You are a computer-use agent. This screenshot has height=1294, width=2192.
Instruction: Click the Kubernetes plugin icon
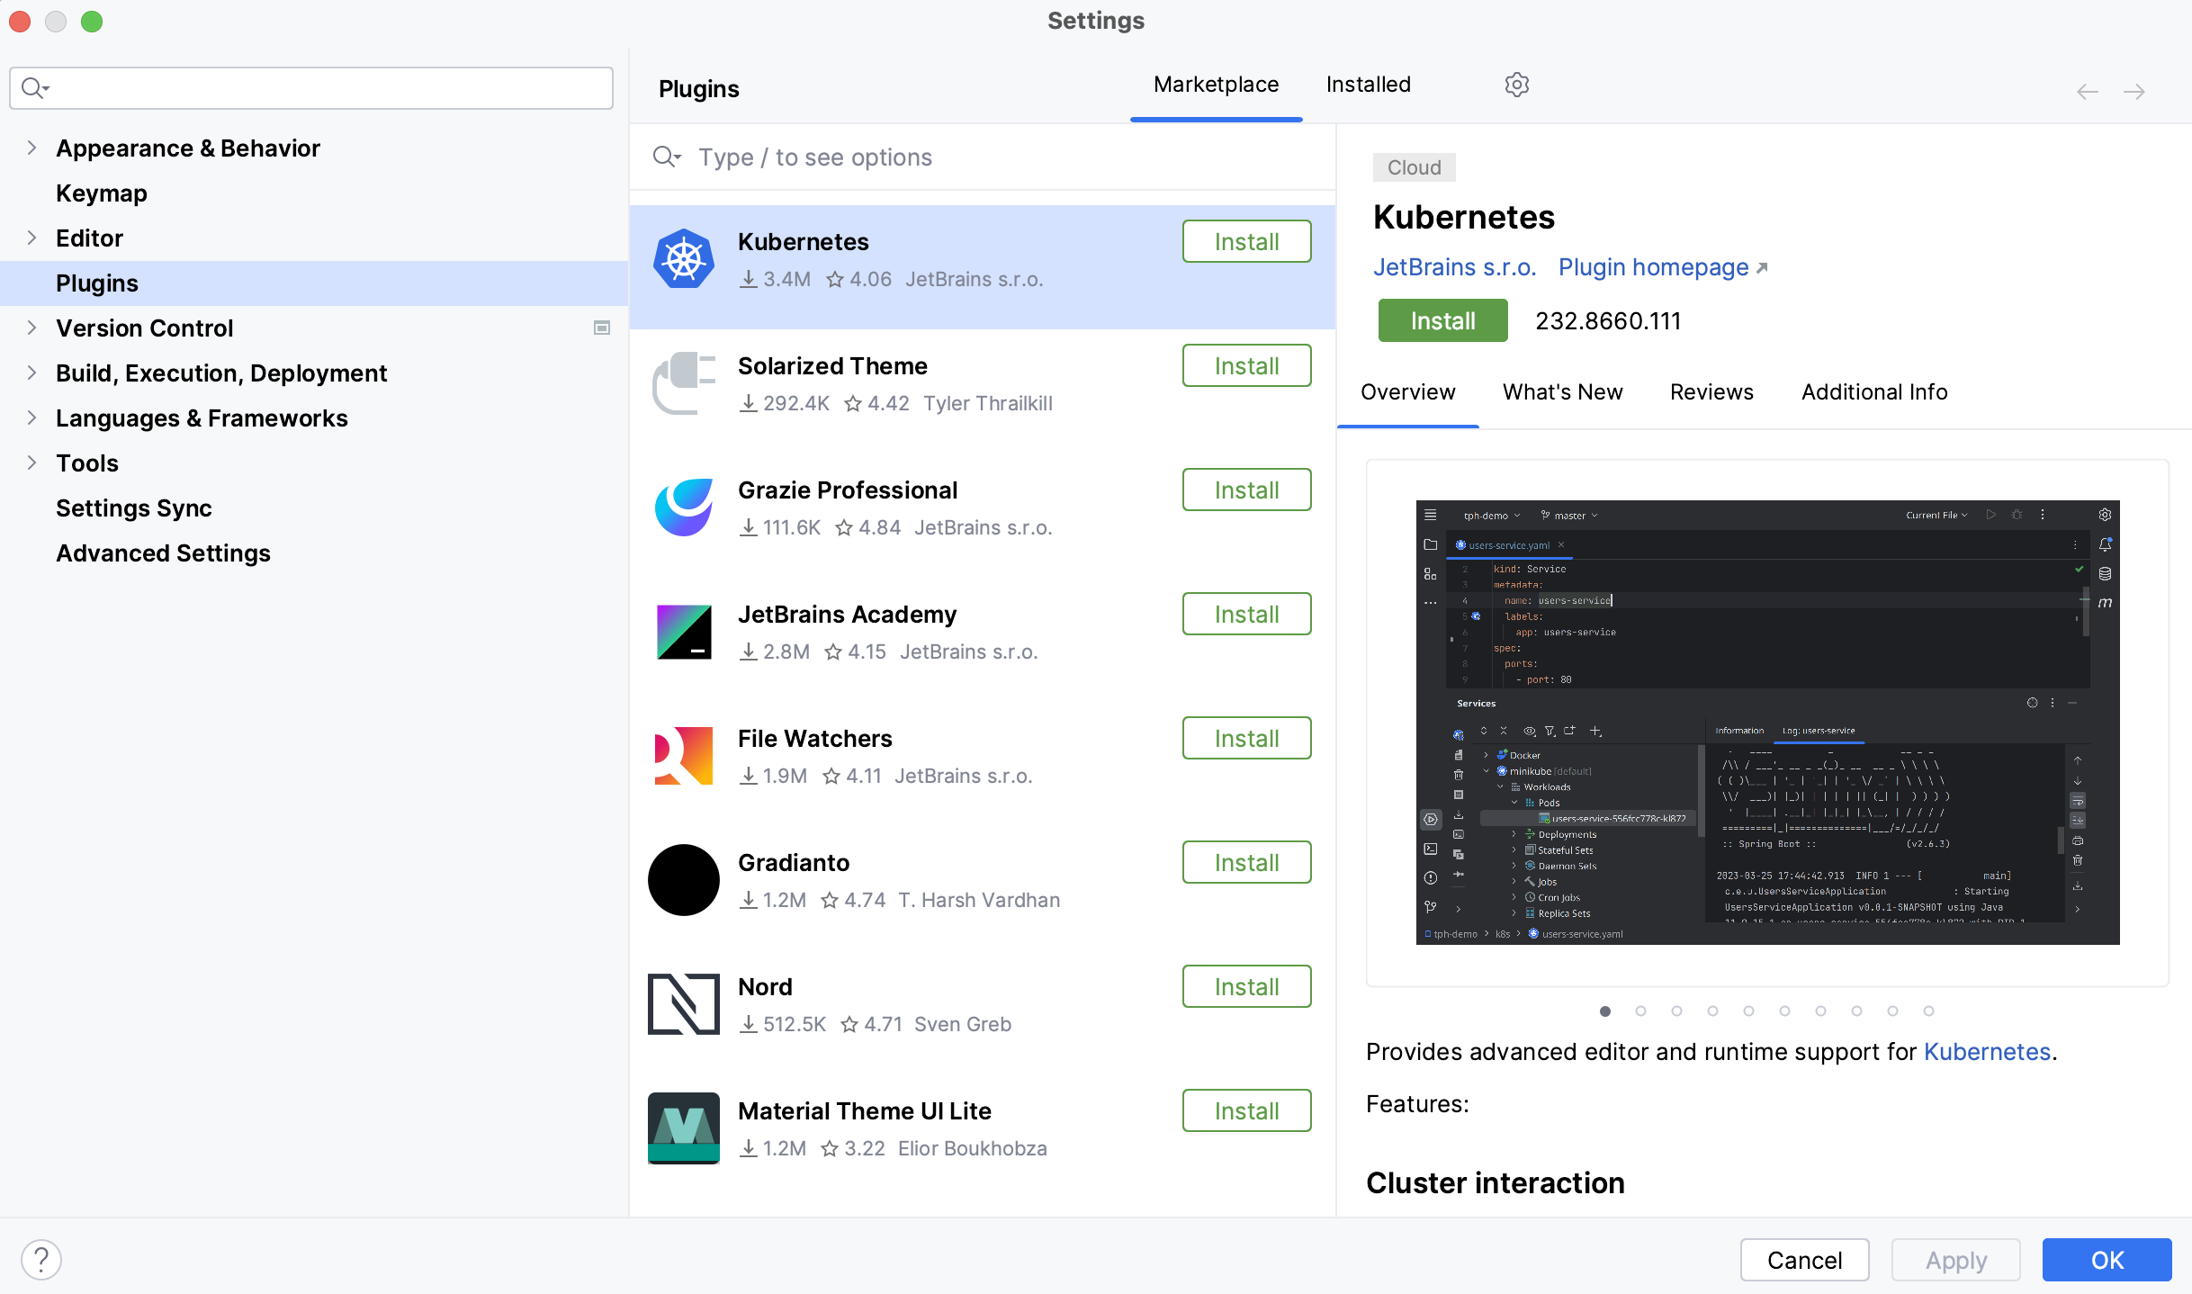684,259
